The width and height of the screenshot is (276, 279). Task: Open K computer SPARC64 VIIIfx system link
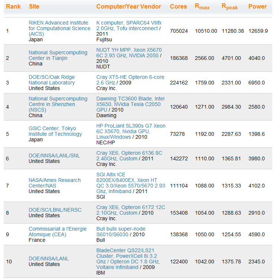[x=129, y=26]
